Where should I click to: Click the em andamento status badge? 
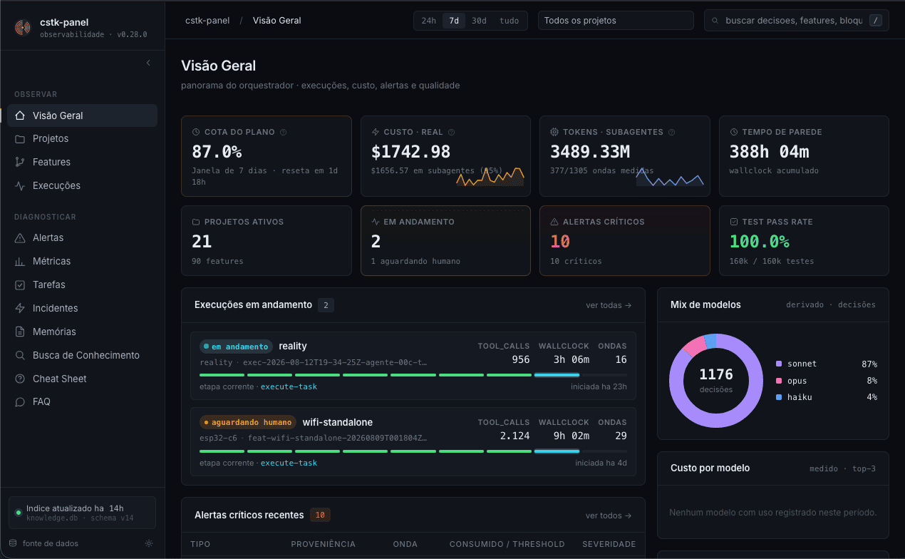tap(237, 347)
